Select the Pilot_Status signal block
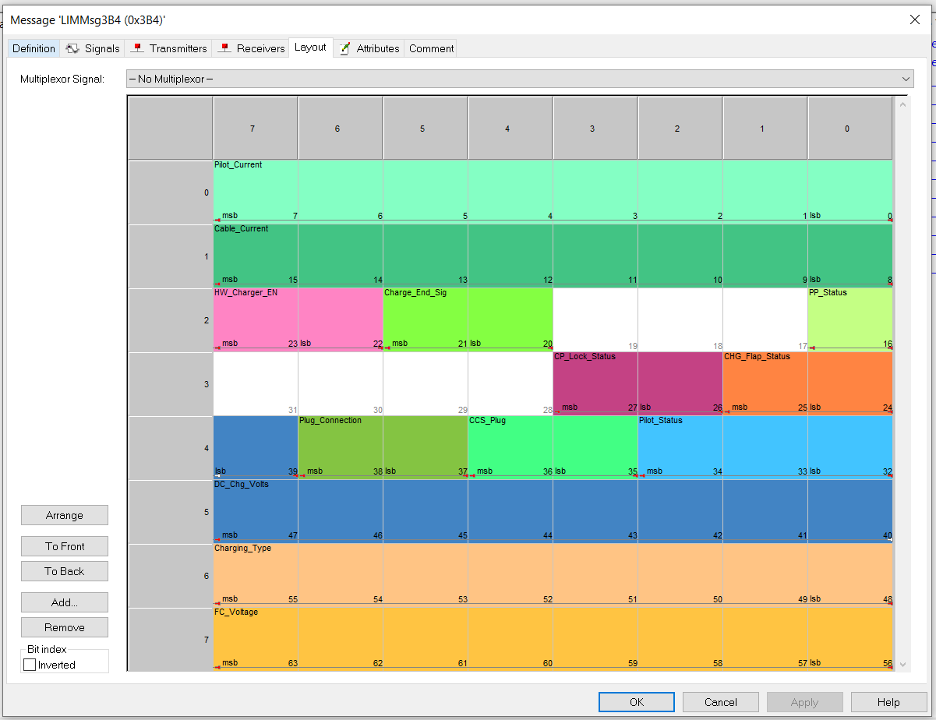936x720 pixels. click(x=765, y=447)
